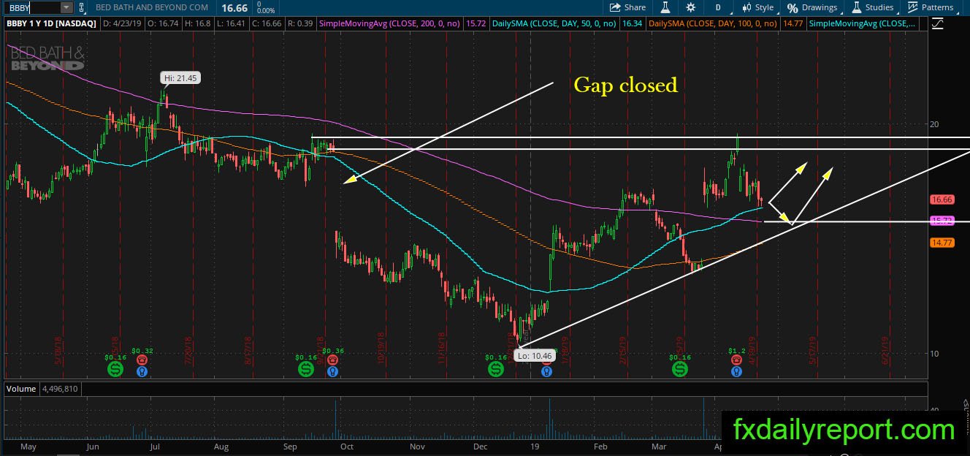Click the dividend icon labeled $0.16 near June

click(115, 370)
